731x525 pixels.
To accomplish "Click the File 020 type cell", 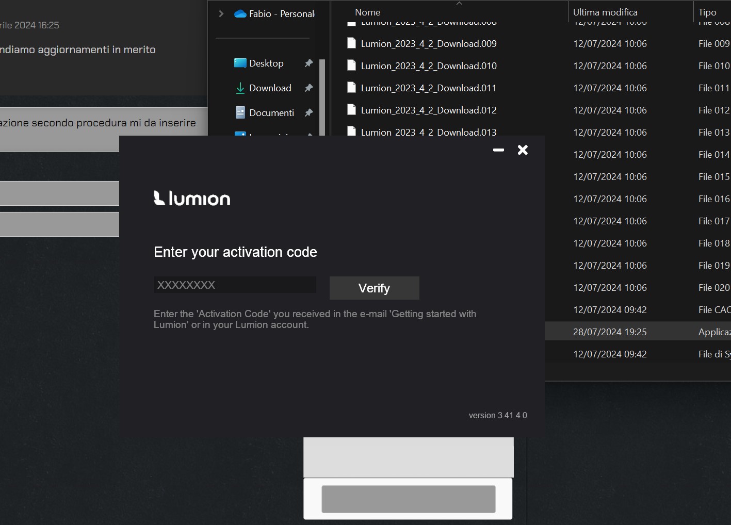I will click(x=714, y=288).
